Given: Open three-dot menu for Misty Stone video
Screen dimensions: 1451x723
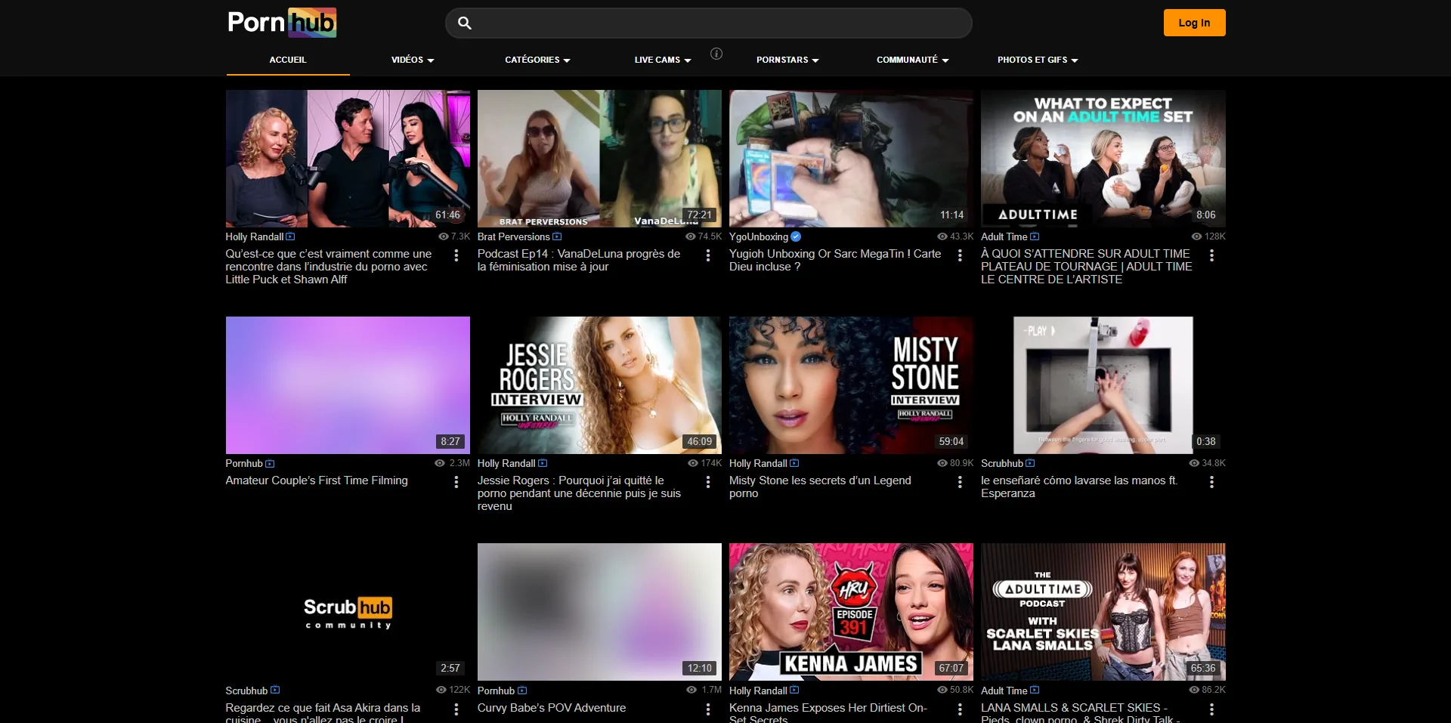Looking at the screenshot, I should [x=960, y=482].
